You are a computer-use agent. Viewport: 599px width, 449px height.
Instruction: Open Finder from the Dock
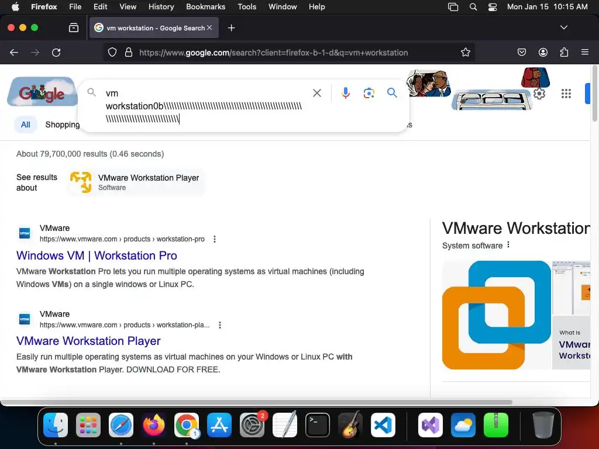[x=56, y=425]
